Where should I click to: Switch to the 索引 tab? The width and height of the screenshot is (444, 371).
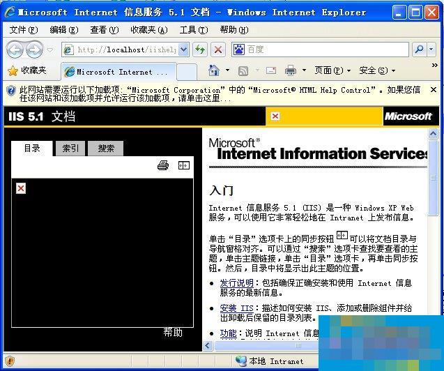point(70,148)
